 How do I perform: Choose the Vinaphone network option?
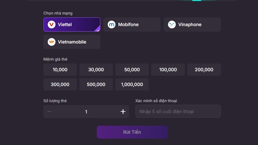point(192,24)
